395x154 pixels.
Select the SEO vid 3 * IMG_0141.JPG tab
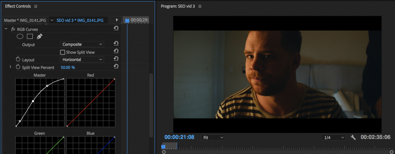80,20
